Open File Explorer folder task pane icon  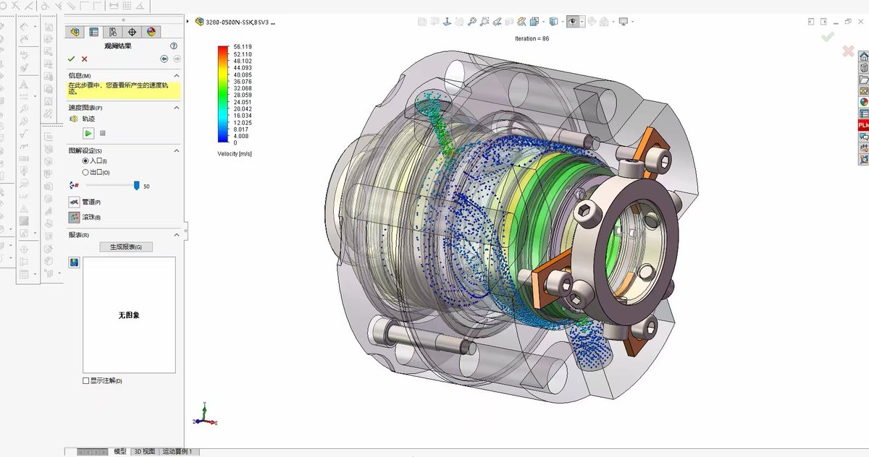coord(863,80)
